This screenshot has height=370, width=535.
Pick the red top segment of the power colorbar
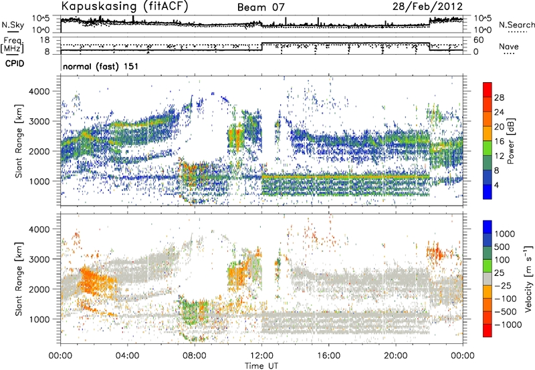488,89
